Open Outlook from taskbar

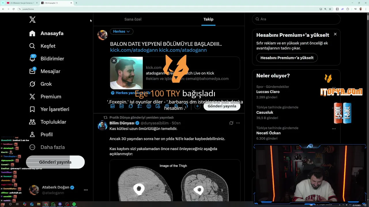[32, 204]
